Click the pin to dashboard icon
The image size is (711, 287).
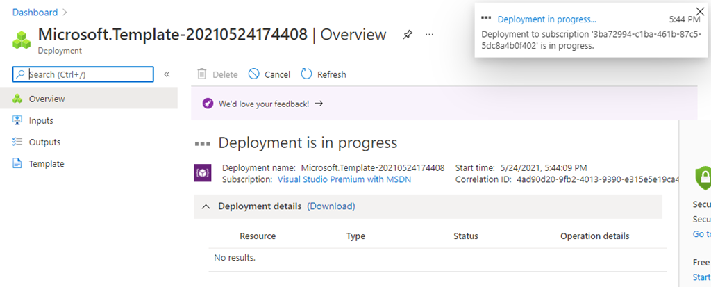[408, 35]
